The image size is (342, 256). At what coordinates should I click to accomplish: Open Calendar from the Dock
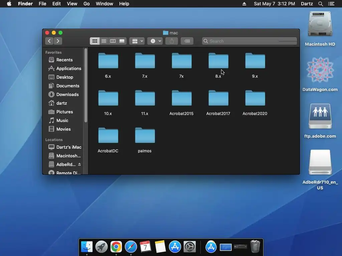click(x=145, y=247)
